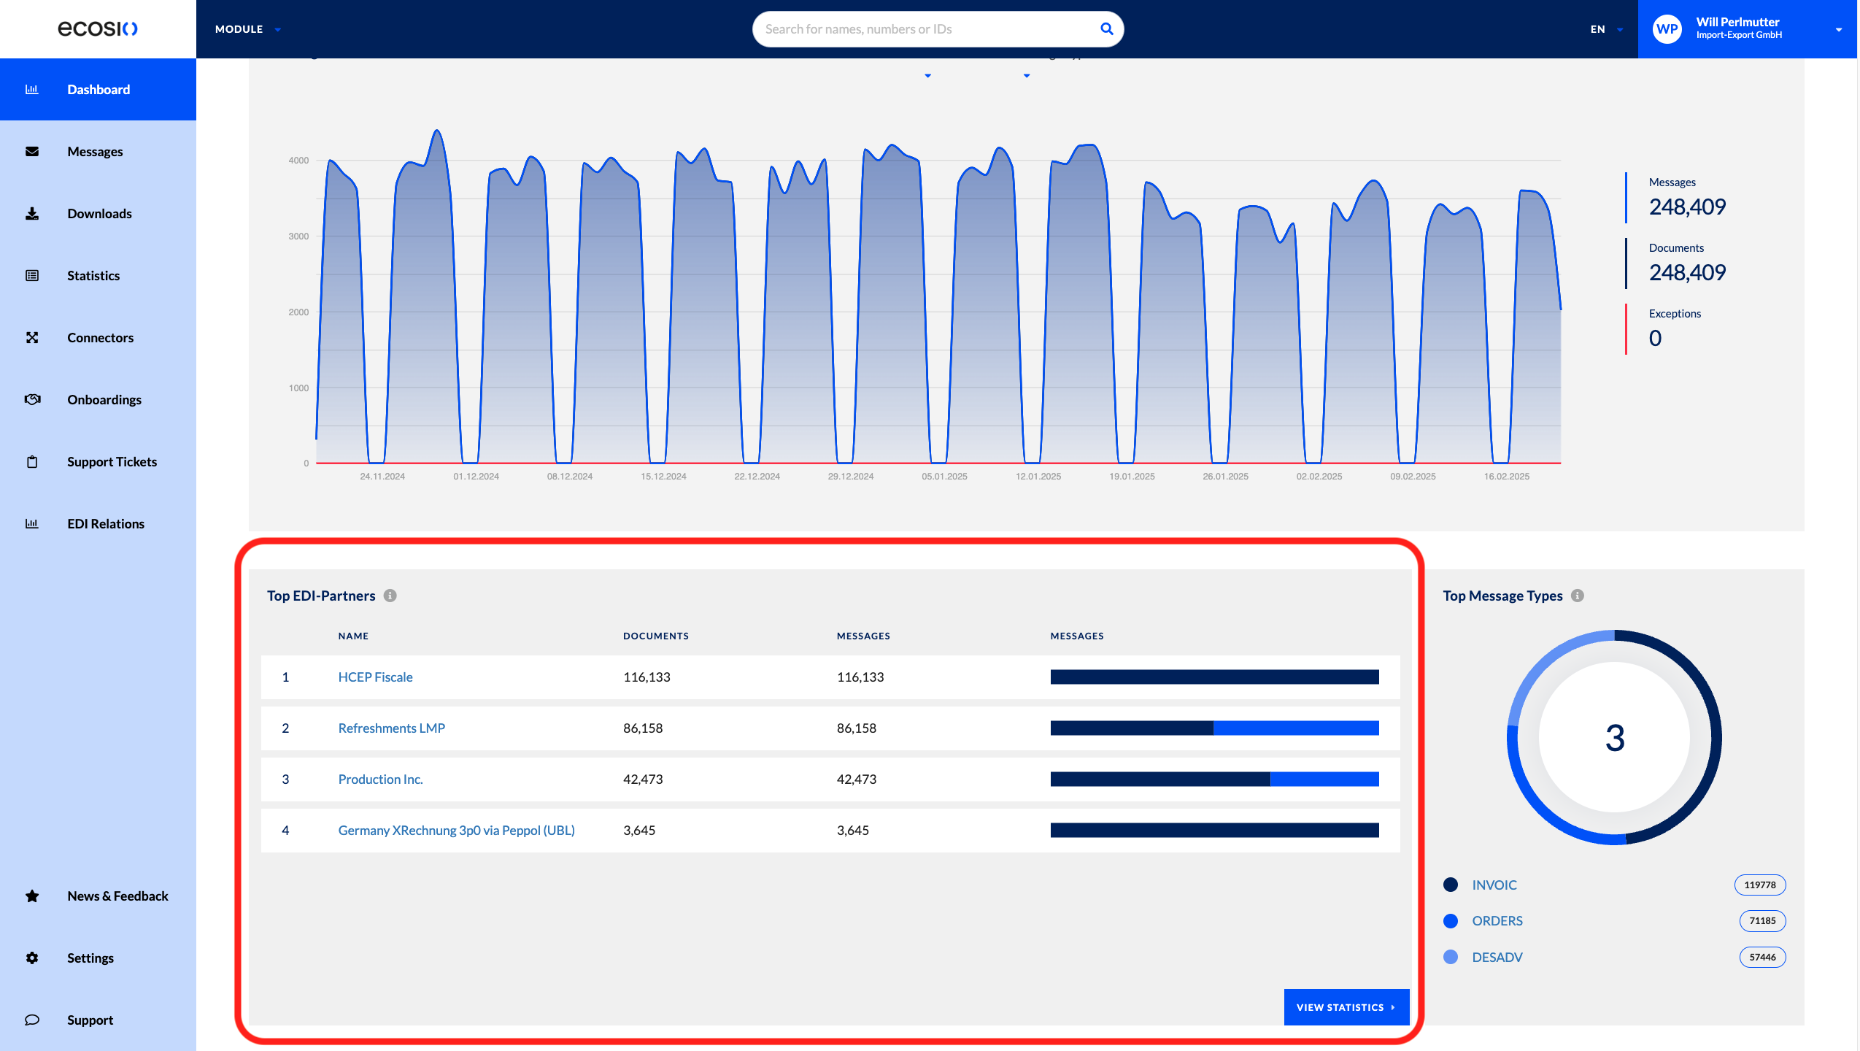Click the ecosio logo
Viewport: 1860px width, 1051px height.
[98, 29]
